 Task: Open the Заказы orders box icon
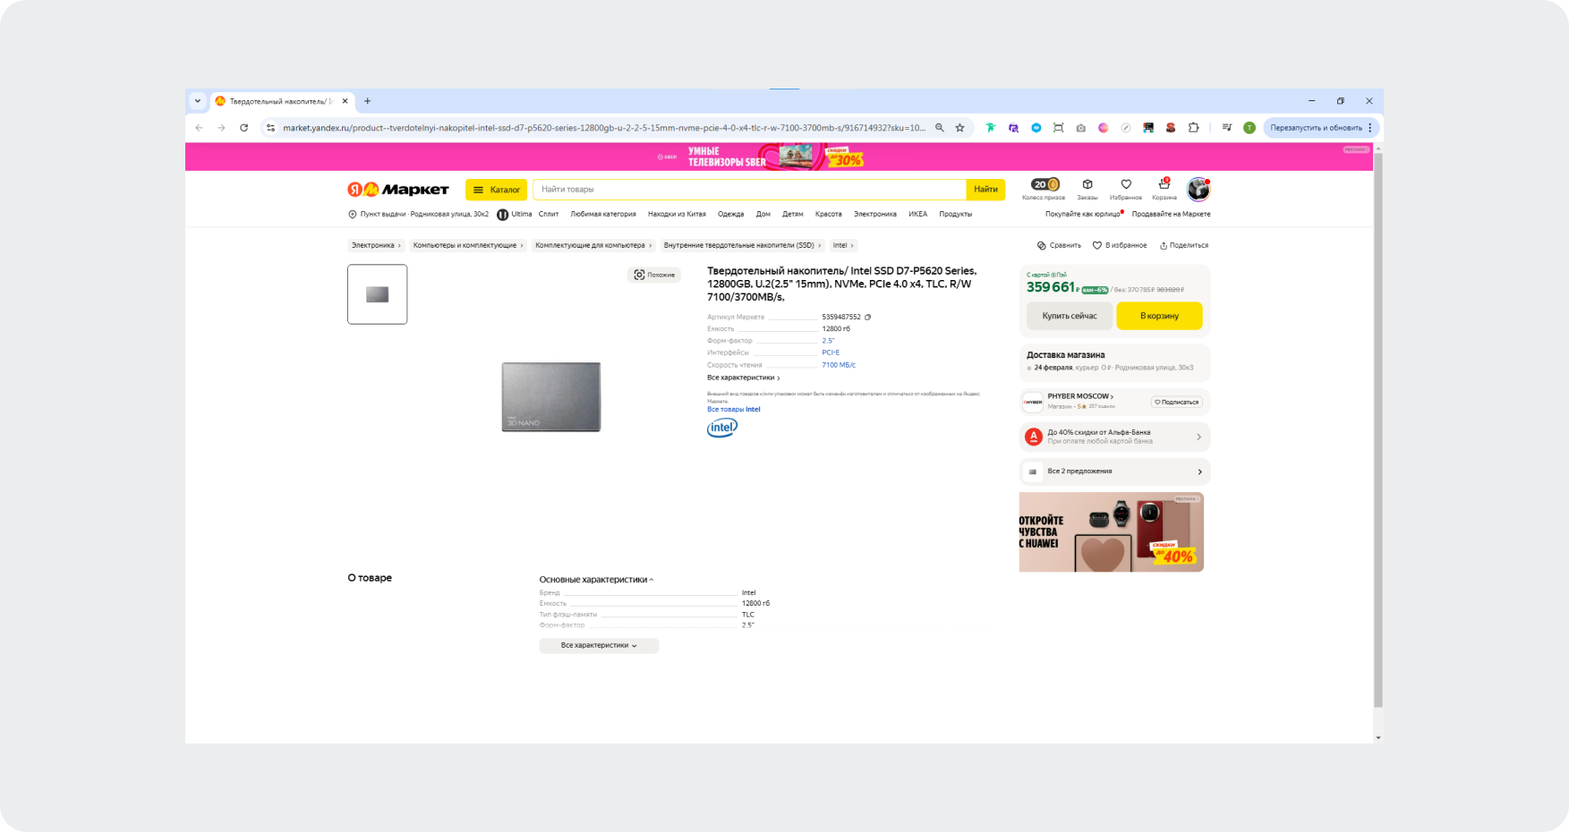[x=1087, y=185]
